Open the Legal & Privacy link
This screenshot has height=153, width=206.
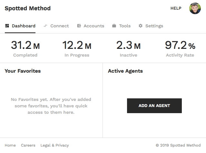tap(55, 145)
